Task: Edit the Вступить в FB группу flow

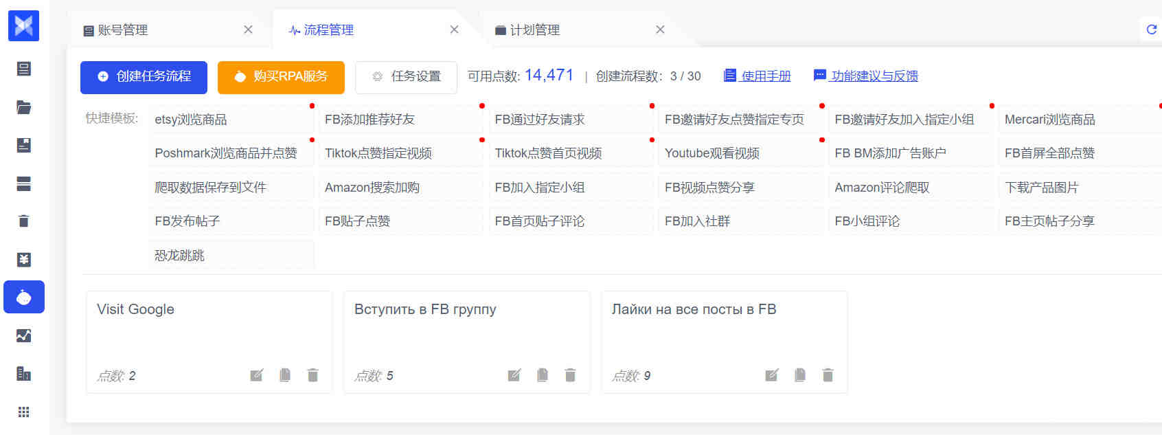Action: pos(514,375)
